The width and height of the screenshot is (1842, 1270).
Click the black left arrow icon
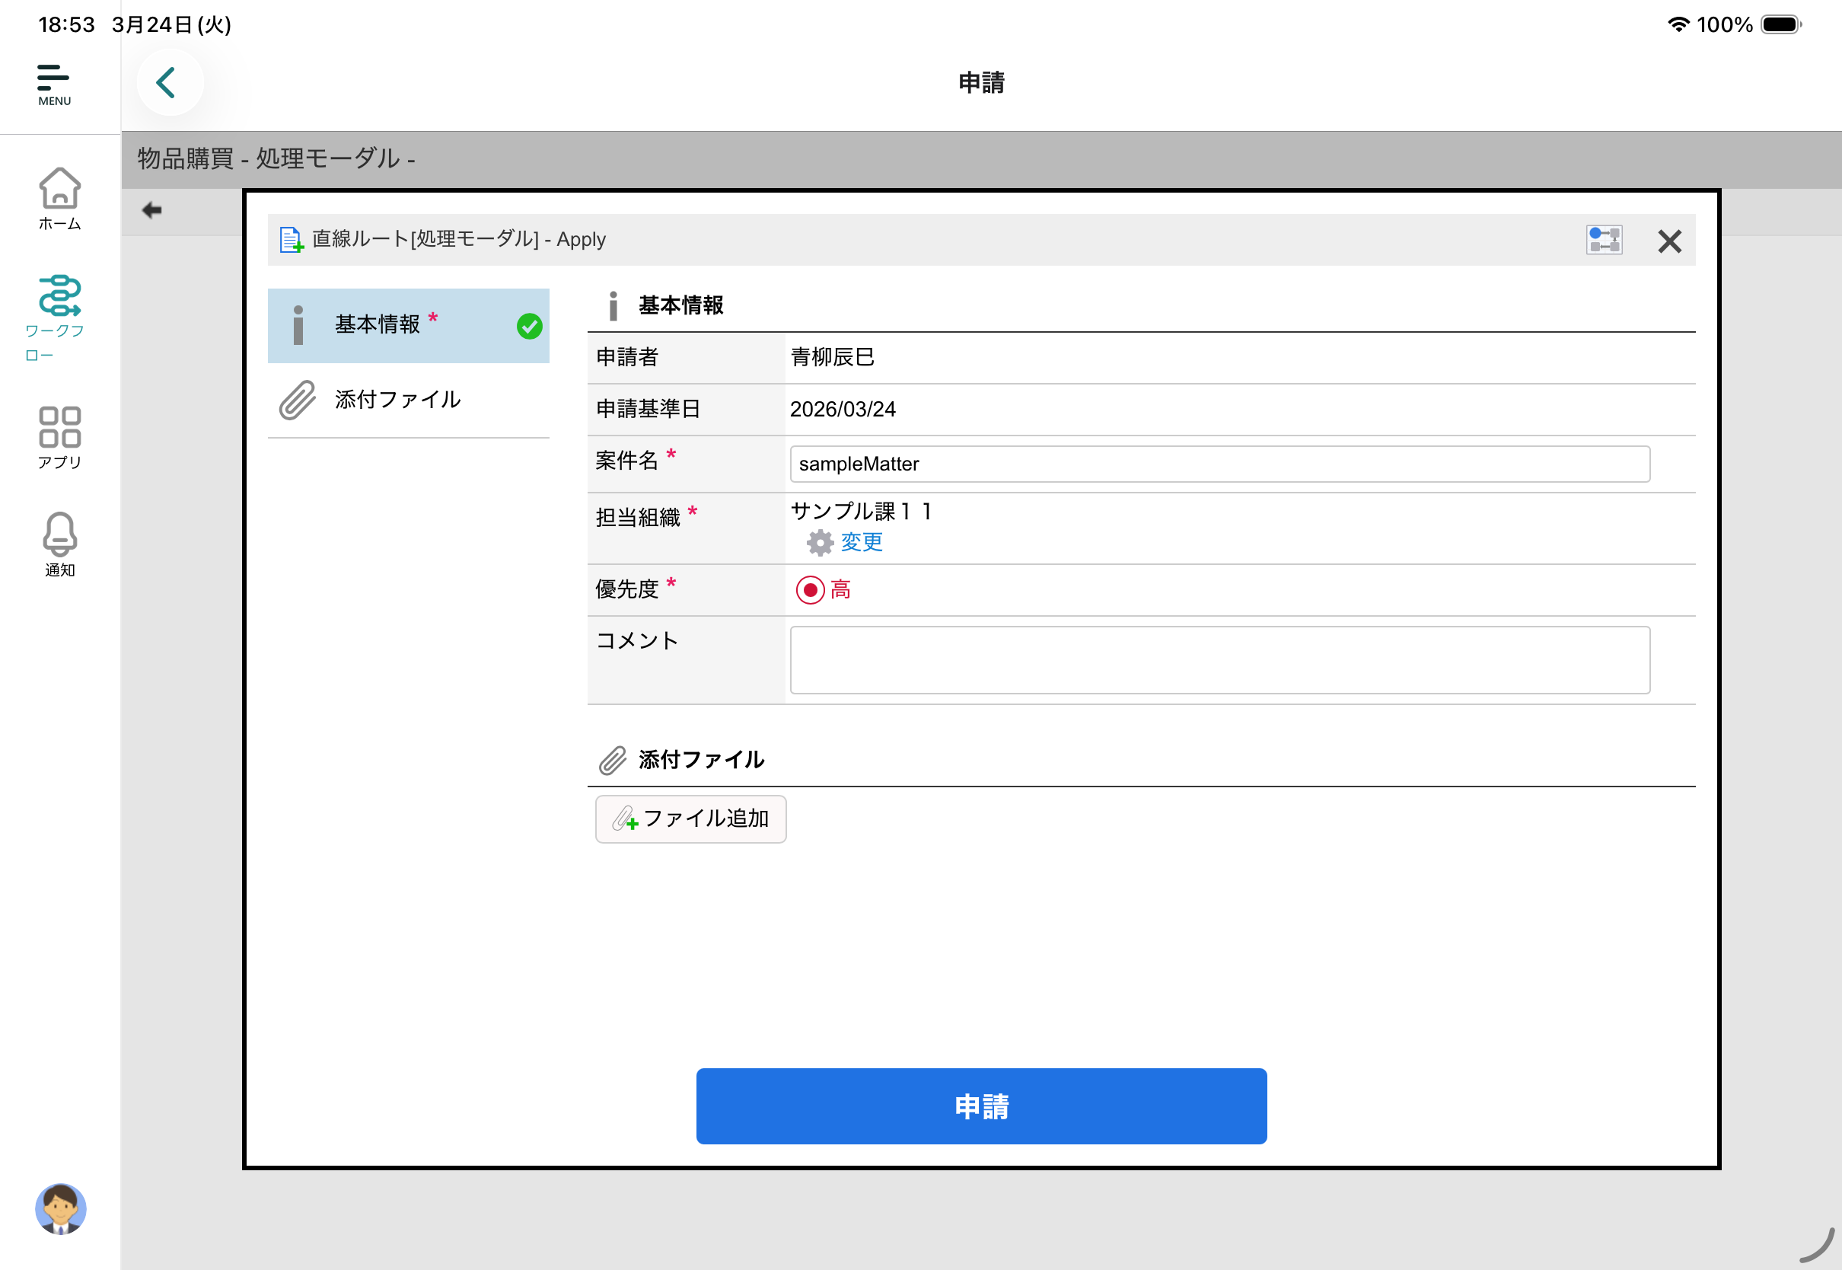point(151,210)
